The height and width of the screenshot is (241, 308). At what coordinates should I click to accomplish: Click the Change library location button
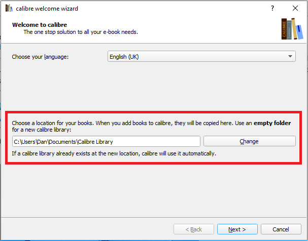[249, 141]
